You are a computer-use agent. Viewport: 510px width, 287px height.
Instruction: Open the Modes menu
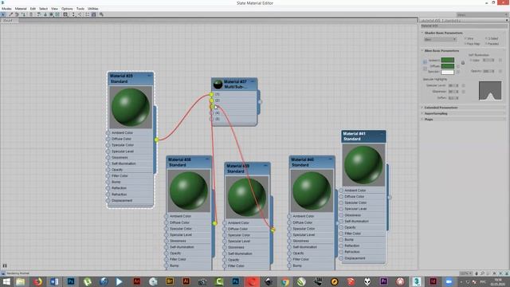[6, 9]
